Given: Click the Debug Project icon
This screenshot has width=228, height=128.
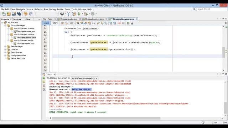Looking at the screenshot, I should [x=86, y=14].
